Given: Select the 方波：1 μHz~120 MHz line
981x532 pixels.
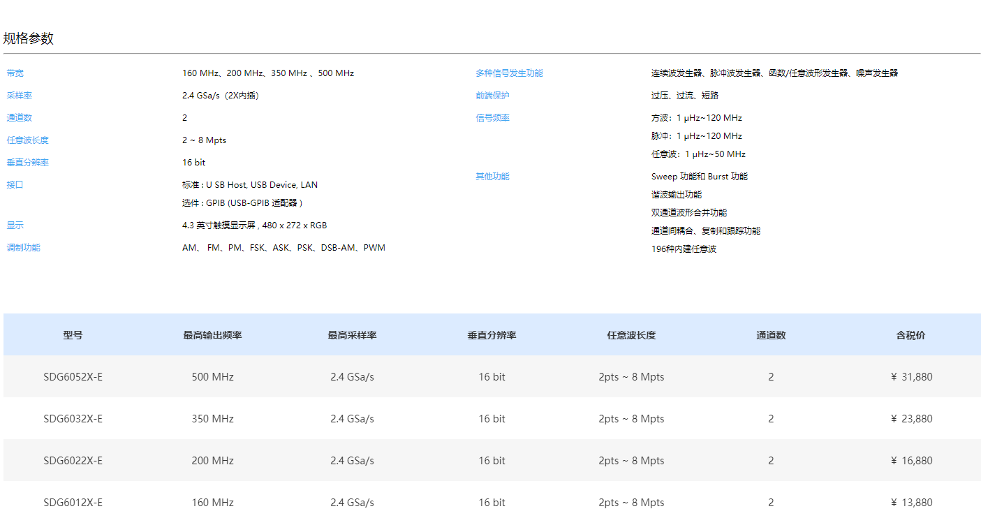Looking at the screenshot, I should tap(697, 118).
